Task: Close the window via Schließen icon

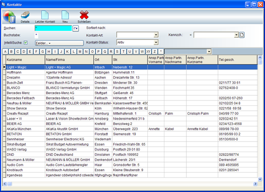Action: [x=84, y=17]
